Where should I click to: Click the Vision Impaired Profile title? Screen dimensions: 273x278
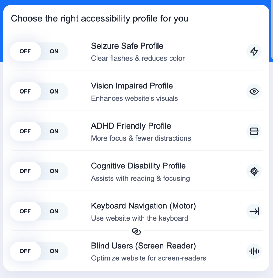click(x=132, y=86)
